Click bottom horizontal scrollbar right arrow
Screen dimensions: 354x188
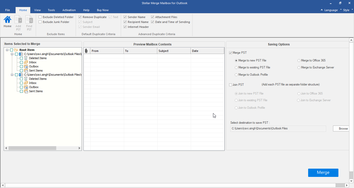pos(347,185)
